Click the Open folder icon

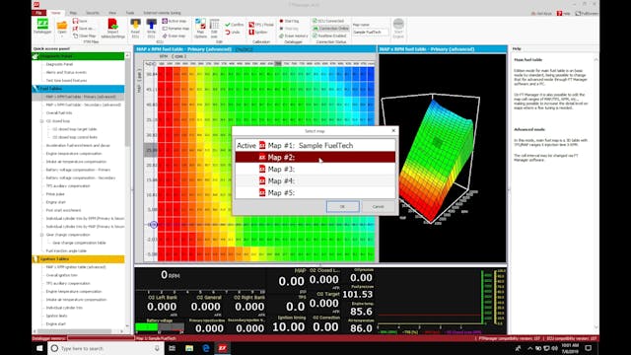(61, 26)
